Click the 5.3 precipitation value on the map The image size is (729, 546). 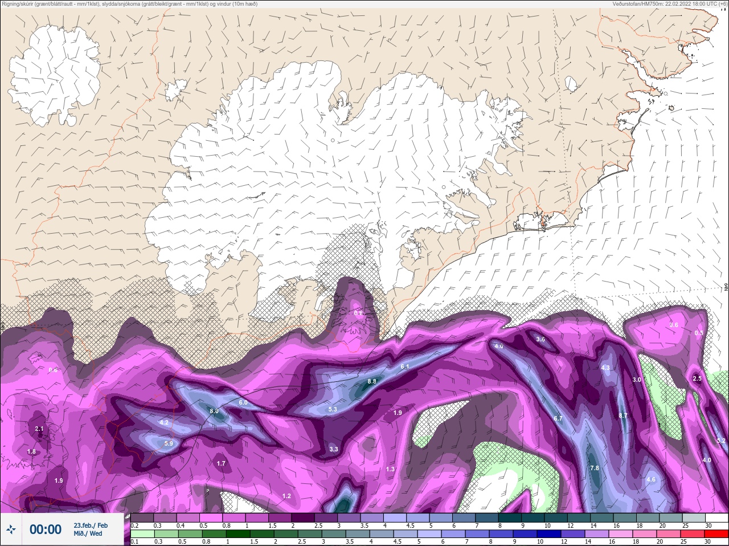333,409
